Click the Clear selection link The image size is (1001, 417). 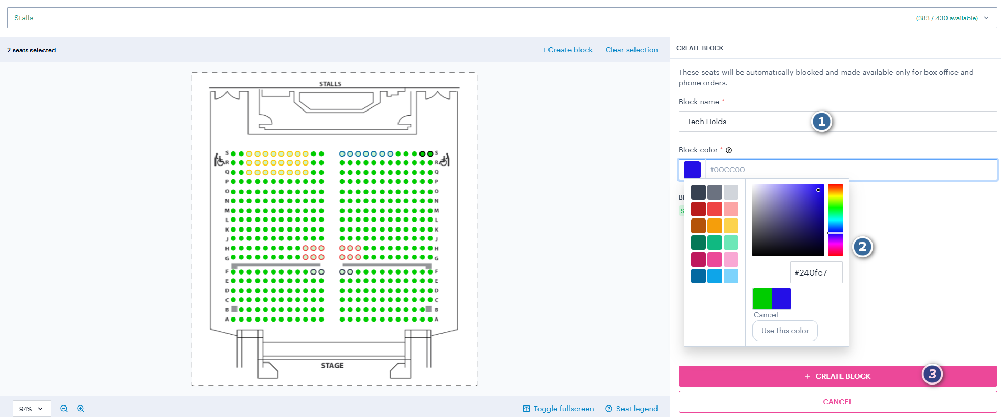[631, 50]
